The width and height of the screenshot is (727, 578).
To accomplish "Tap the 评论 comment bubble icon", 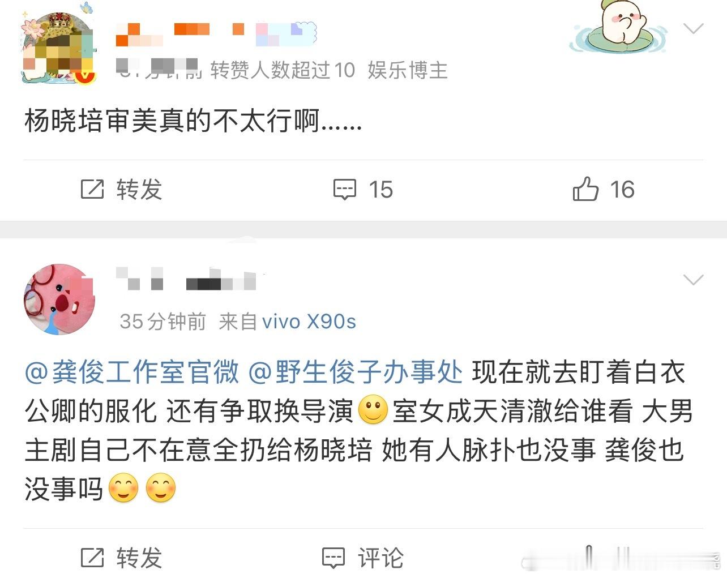I will point(333,558).
